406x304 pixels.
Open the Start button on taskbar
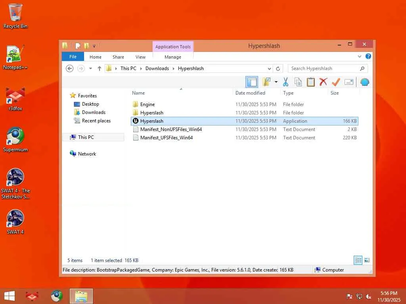click(10, 296)
